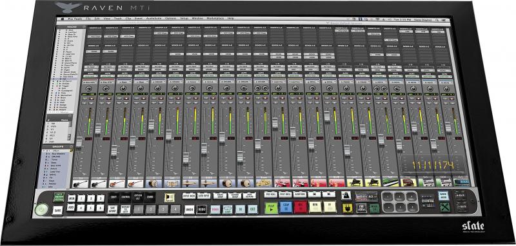516x246 pixels.
Task: Click the white SAVE button
Action: click(x=57, y=211)
